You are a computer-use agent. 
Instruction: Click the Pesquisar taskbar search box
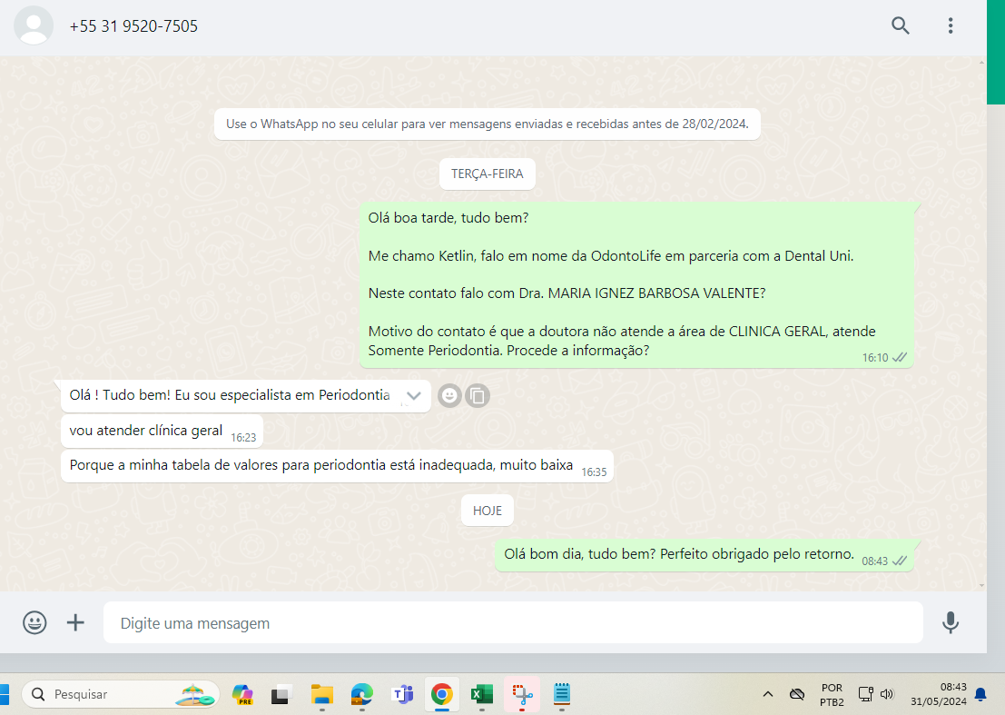click(121, 694)
